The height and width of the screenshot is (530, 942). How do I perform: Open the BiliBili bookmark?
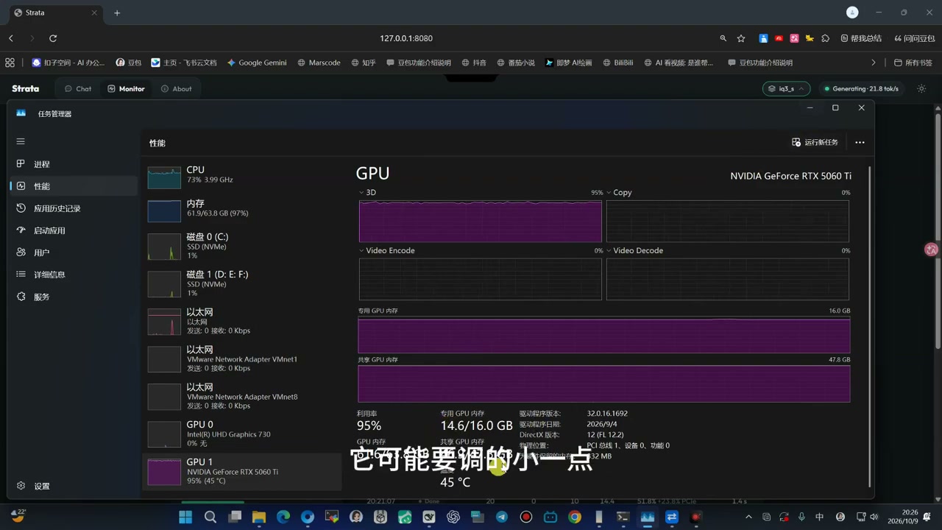(617, 63)
